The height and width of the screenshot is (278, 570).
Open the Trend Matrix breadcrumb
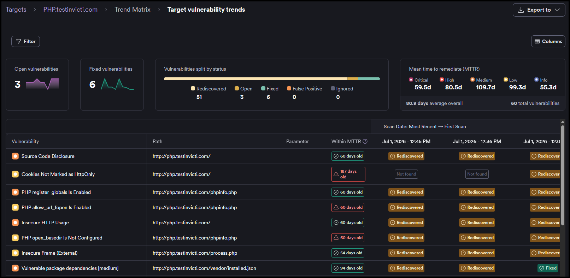coord(133,10)
